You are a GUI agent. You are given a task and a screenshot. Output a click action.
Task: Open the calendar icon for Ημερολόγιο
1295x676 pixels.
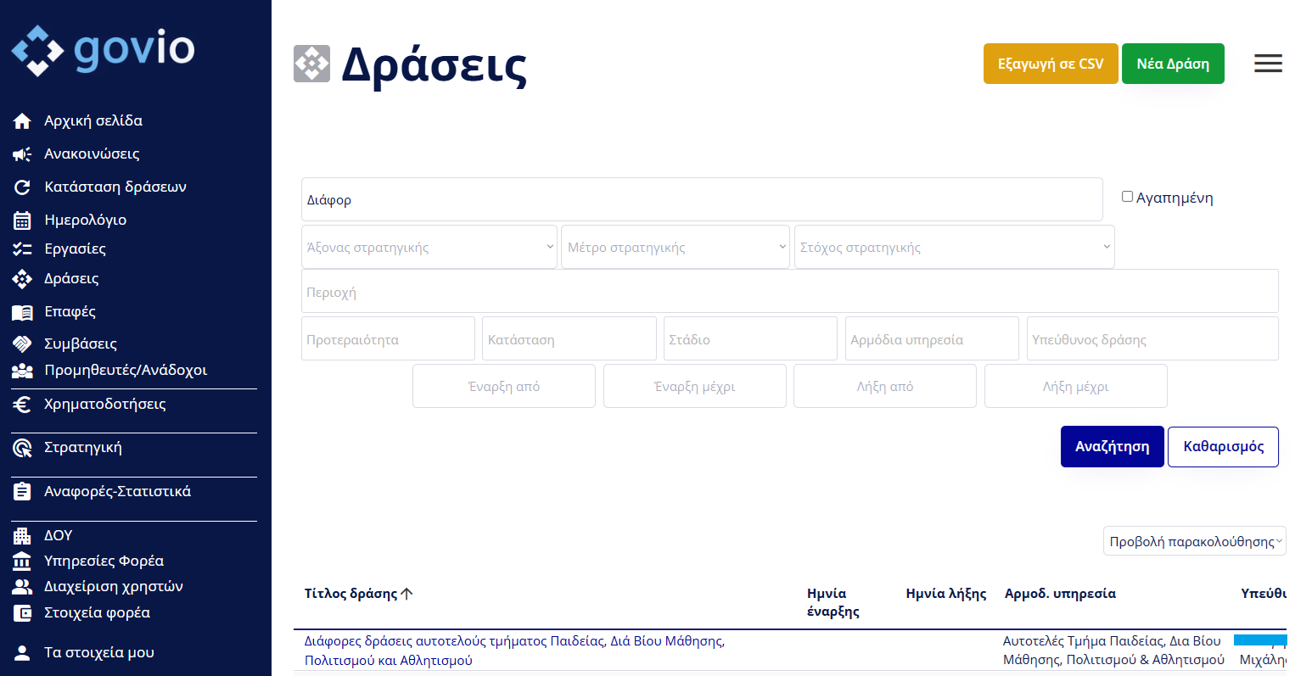coord(22,221)
